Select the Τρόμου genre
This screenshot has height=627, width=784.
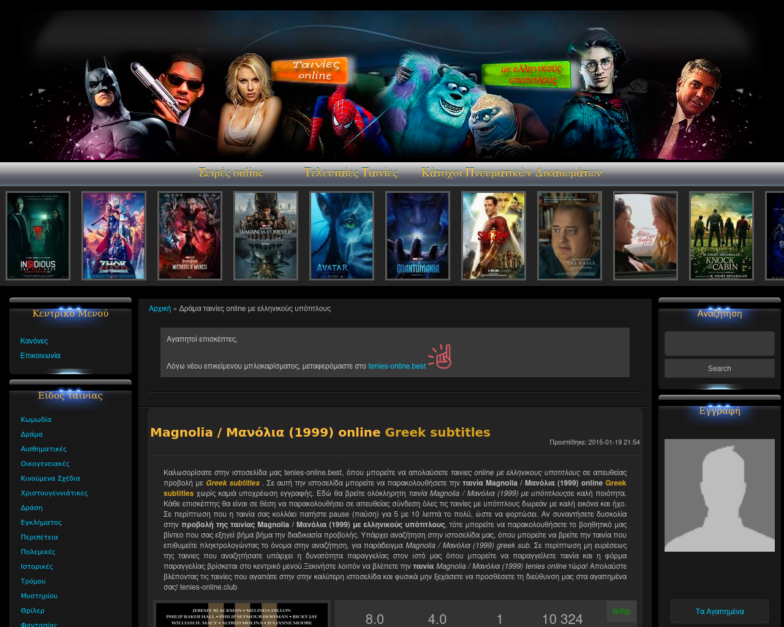click(x=33, y=581)
